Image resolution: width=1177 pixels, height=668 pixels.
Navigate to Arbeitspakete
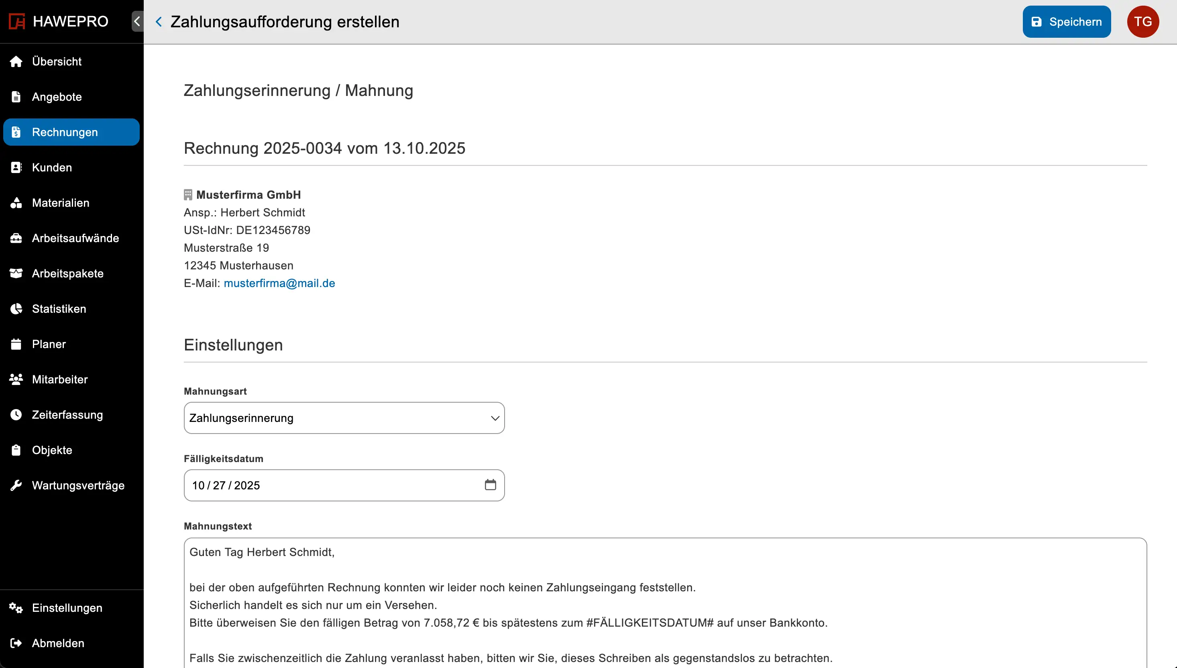click(x=67, y=273)
